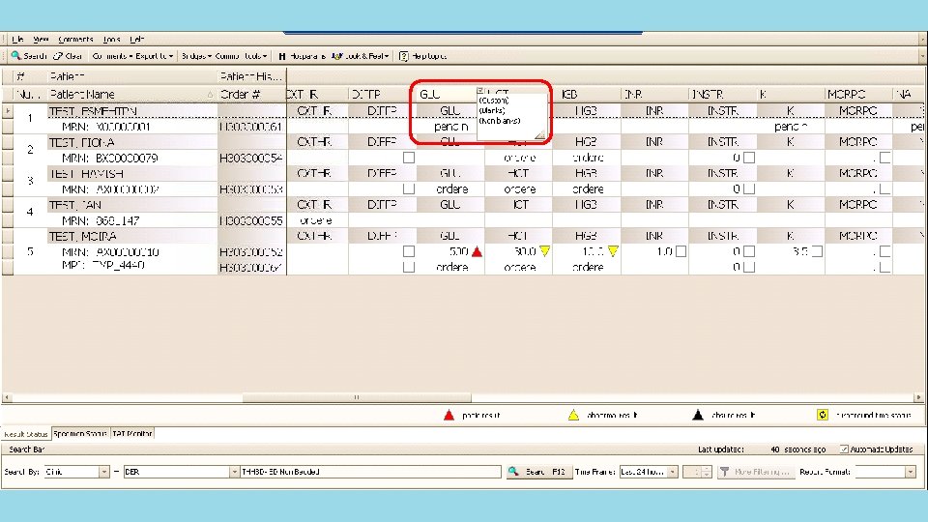
Task: Click the More Filtering button
Action: point(755,472)
